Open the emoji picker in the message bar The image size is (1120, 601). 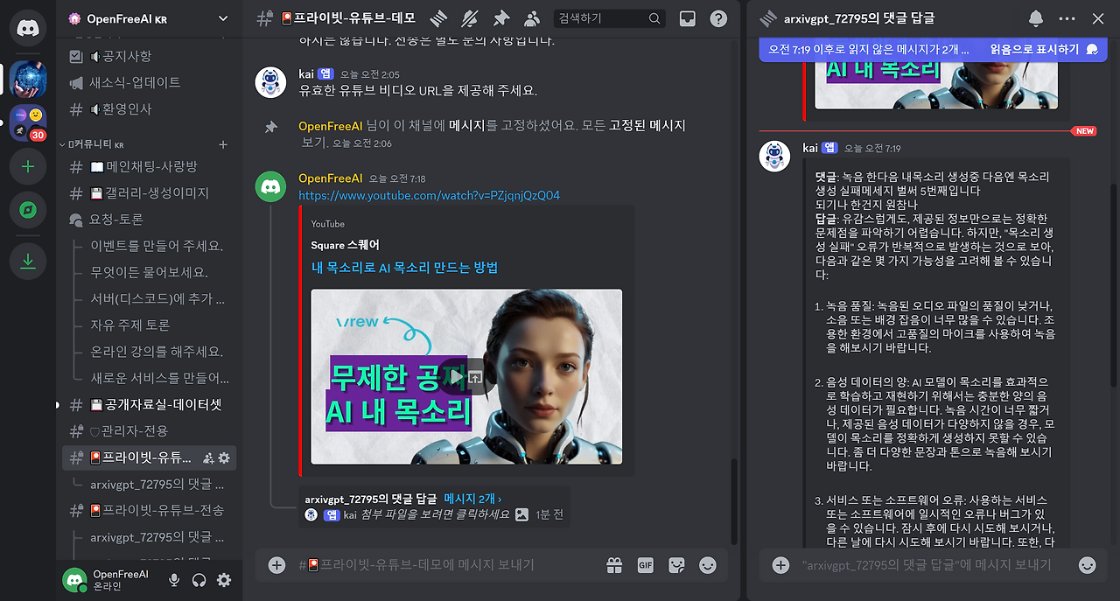709,565
